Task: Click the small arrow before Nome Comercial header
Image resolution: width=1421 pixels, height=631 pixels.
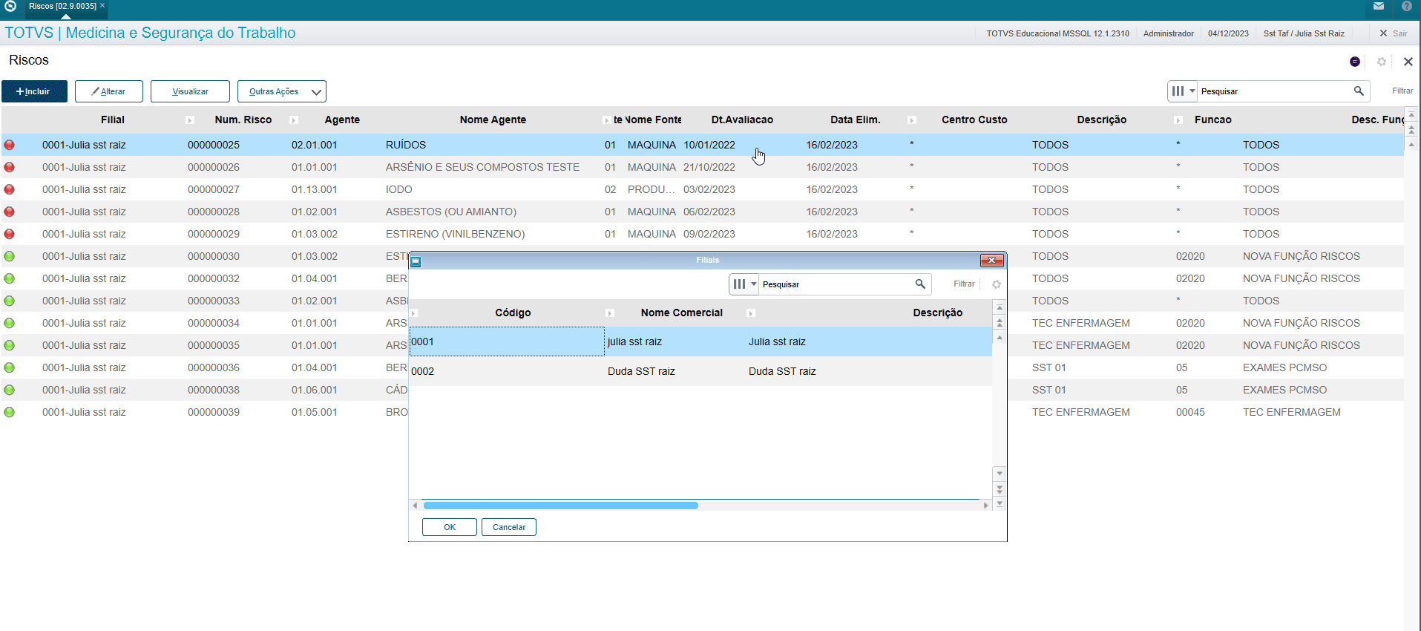Action: click(610, 313)
